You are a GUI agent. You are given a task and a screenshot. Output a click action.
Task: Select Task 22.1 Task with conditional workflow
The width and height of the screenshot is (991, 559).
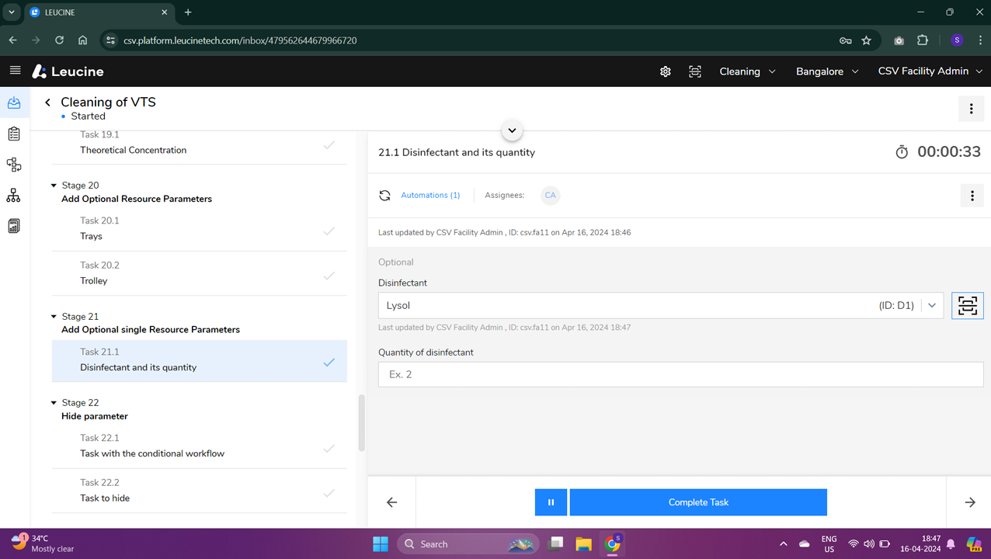200,446
